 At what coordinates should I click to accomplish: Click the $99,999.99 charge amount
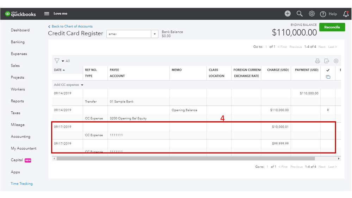tap(280, 144)
